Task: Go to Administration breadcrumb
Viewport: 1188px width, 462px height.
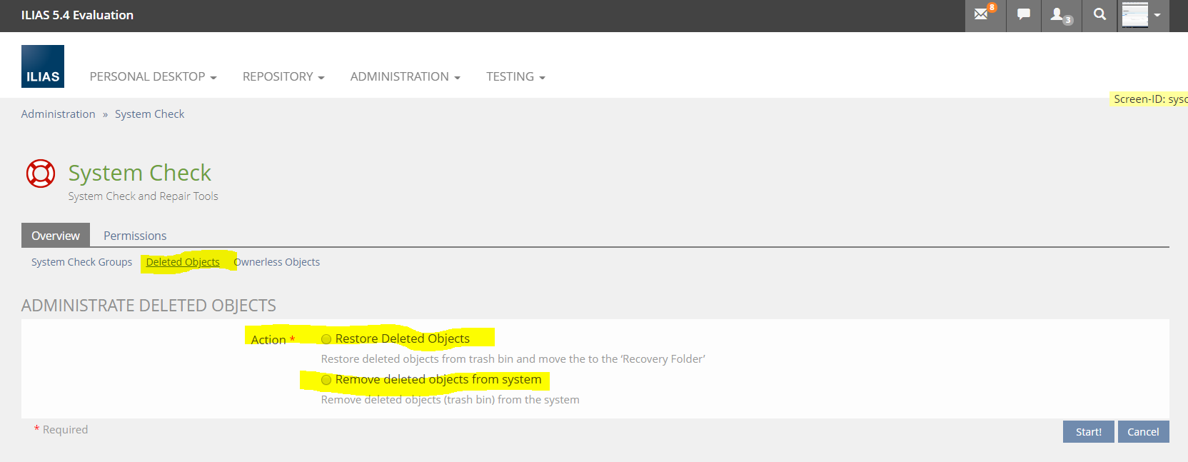Action: [x=58, y=114]
